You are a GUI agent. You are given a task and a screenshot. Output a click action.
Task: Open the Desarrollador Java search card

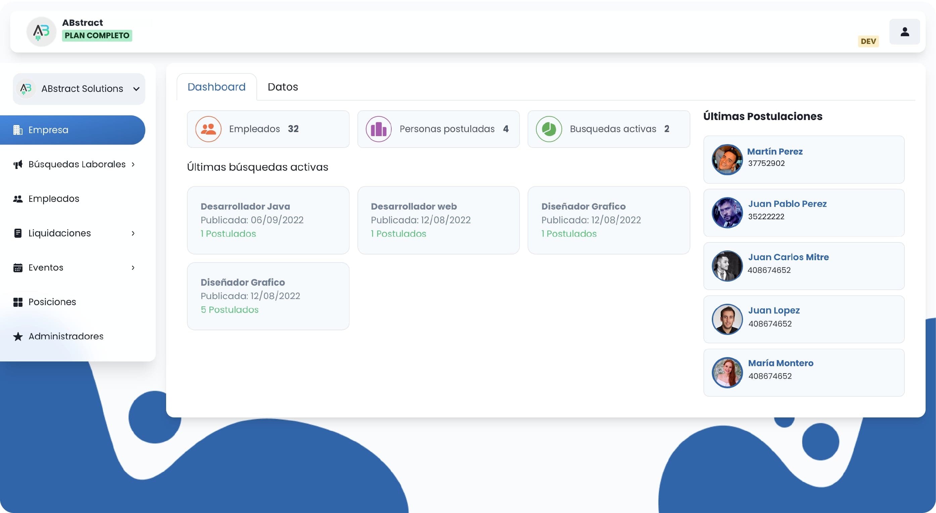point(268,220)
